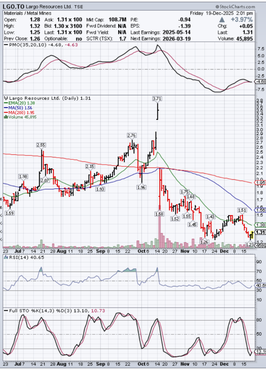Click the Volume legend bar icon
The height and width of the screenshot is (370, 266).
[6, 116]
